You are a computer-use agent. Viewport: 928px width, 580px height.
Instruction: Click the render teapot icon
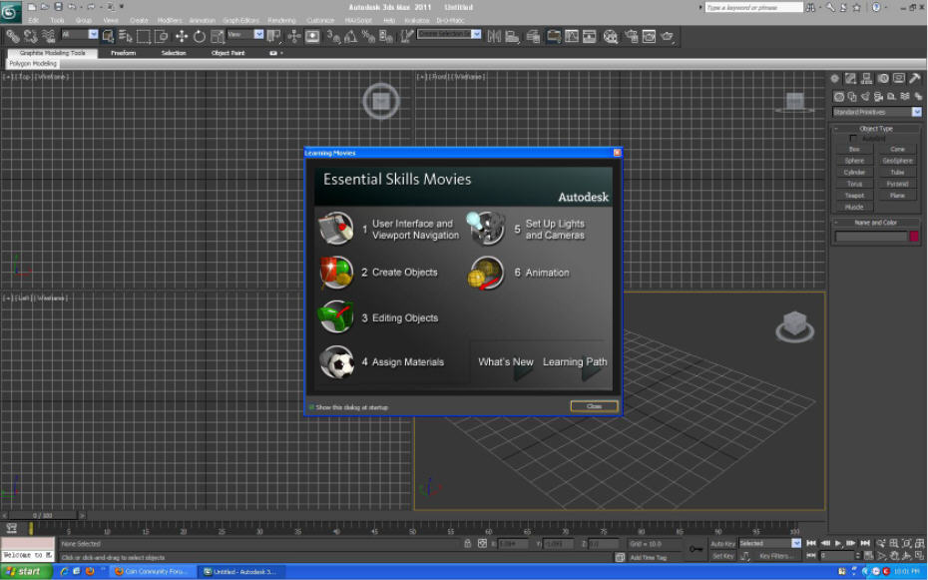(x=667, y=37)
